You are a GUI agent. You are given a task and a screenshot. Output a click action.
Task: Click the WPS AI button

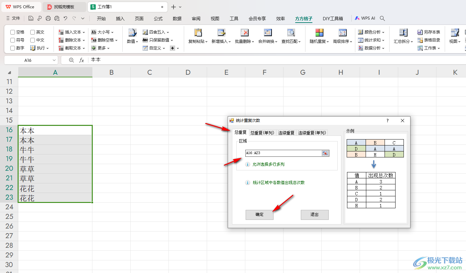[x=365, y=19]
